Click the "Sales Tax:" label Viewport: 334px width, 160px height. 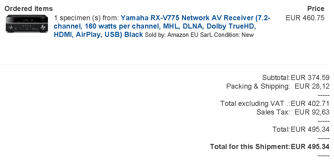(273, 112)
